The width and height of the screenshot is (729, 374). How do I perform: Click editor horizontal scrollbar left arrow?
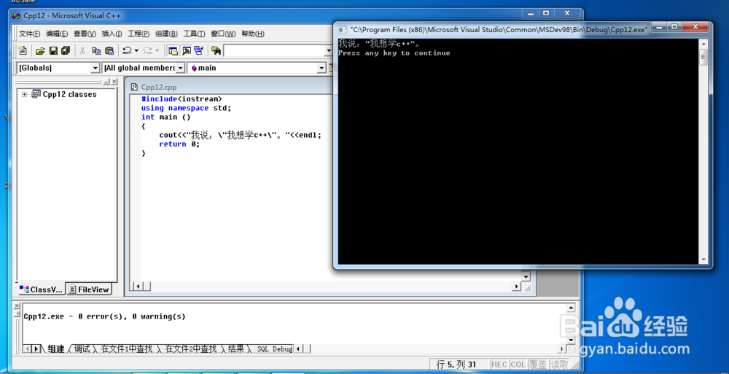coord(137,287)
